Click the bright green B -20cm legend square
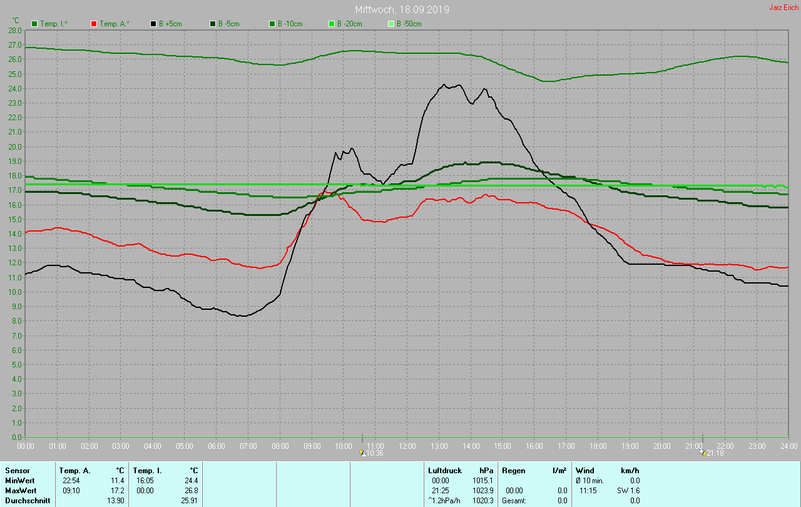801x507 pixels. (x=332, y=24)
